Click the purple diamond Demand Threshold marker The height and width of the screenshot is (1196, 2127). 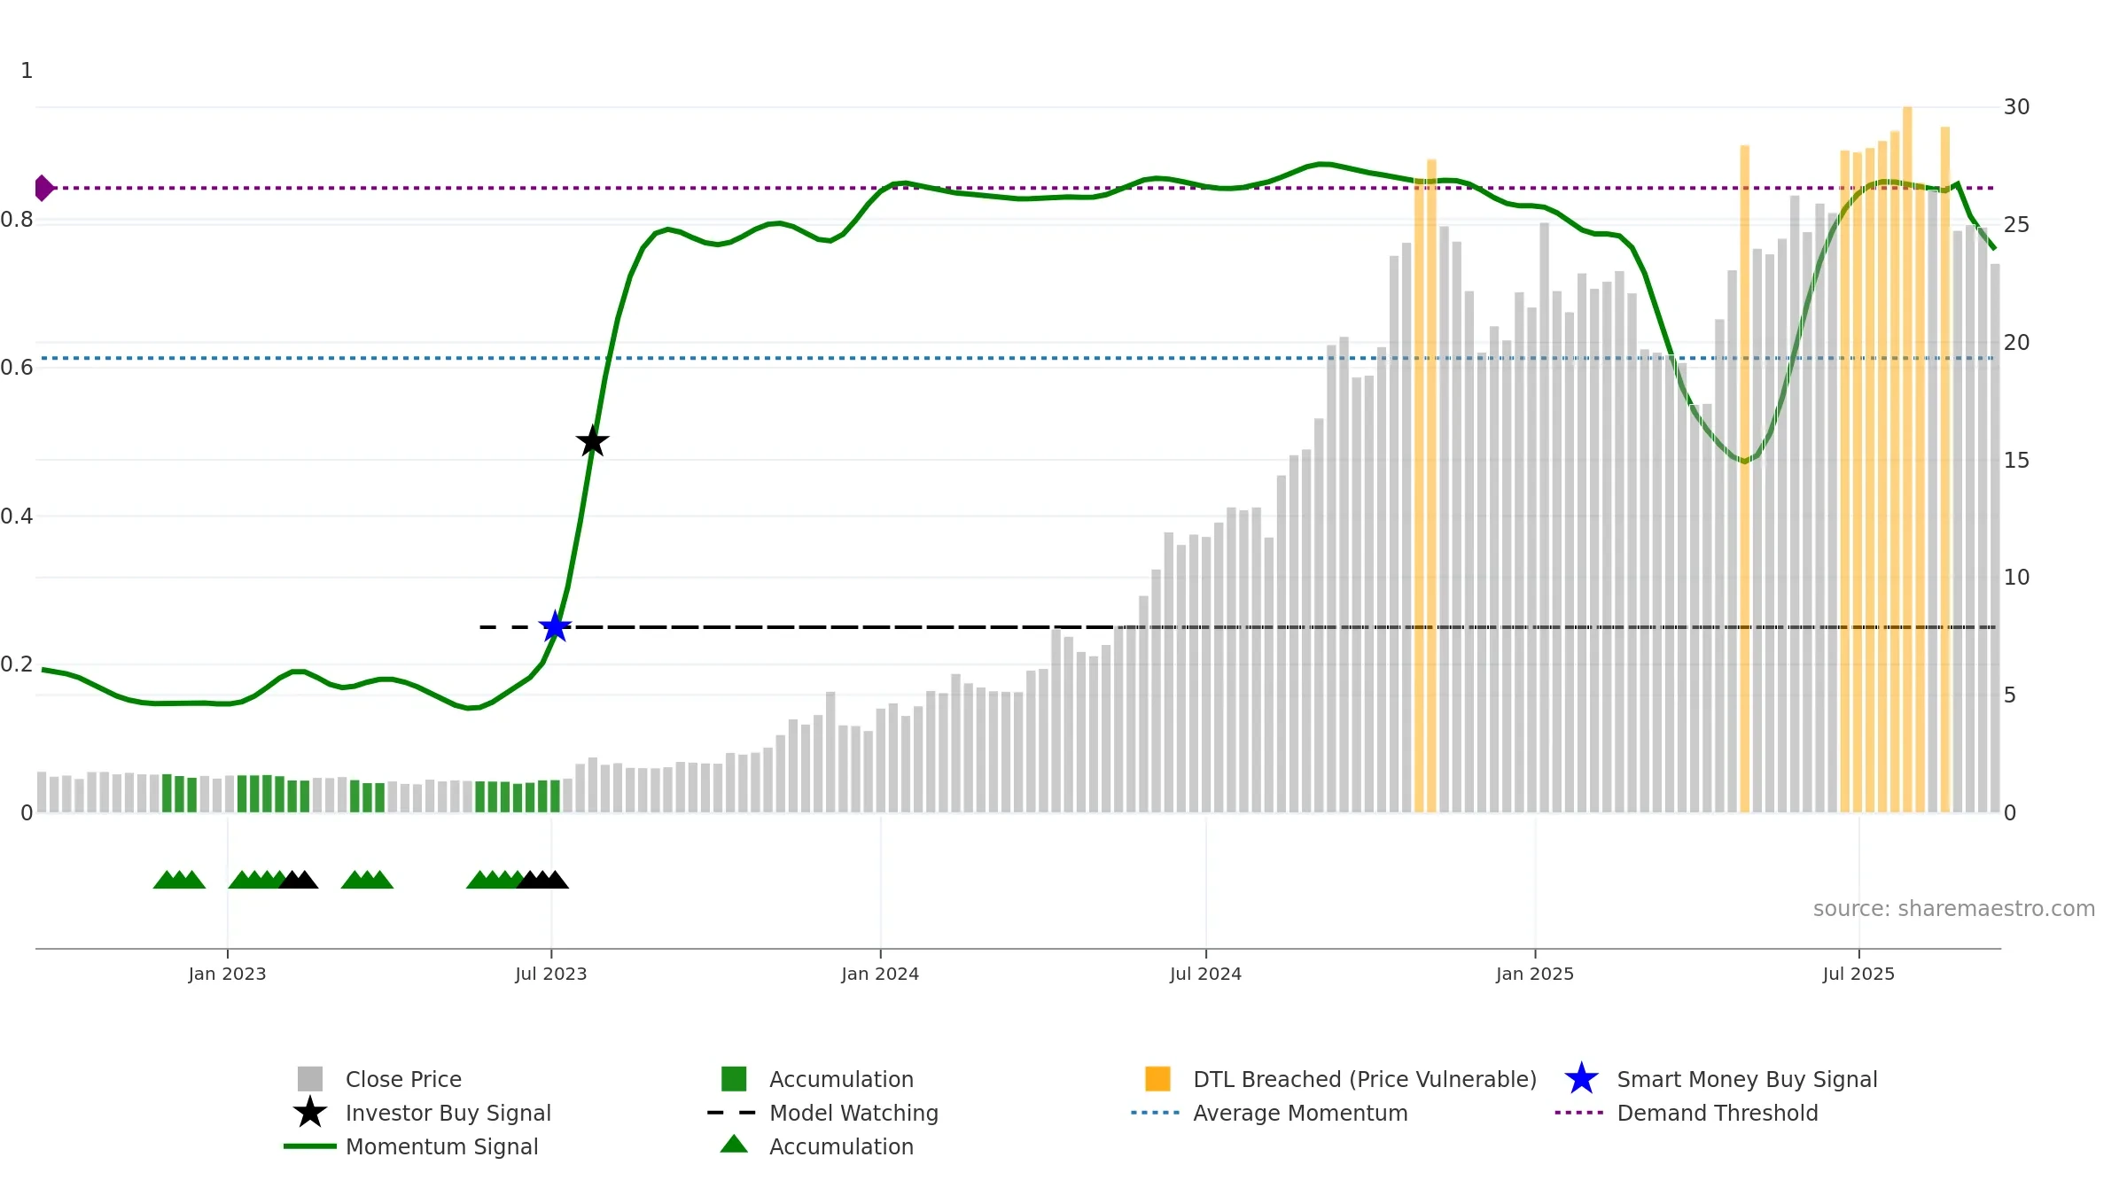pyautogui.click(x=44, y=188)
